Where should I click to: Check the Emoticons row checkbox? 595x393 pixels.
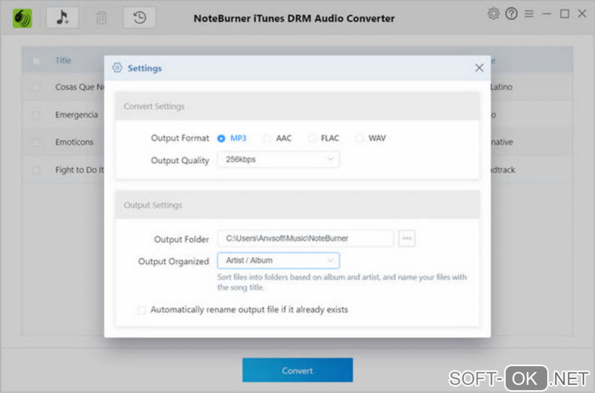point(36,143)
